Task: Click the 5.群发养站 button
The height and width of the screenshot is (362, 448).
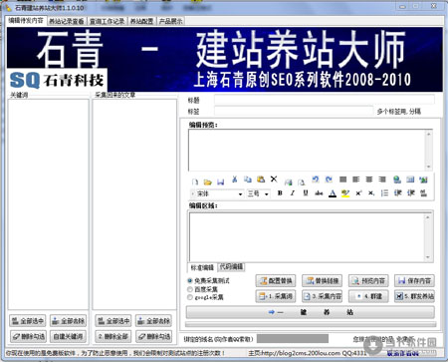Action: pos(414,296)
